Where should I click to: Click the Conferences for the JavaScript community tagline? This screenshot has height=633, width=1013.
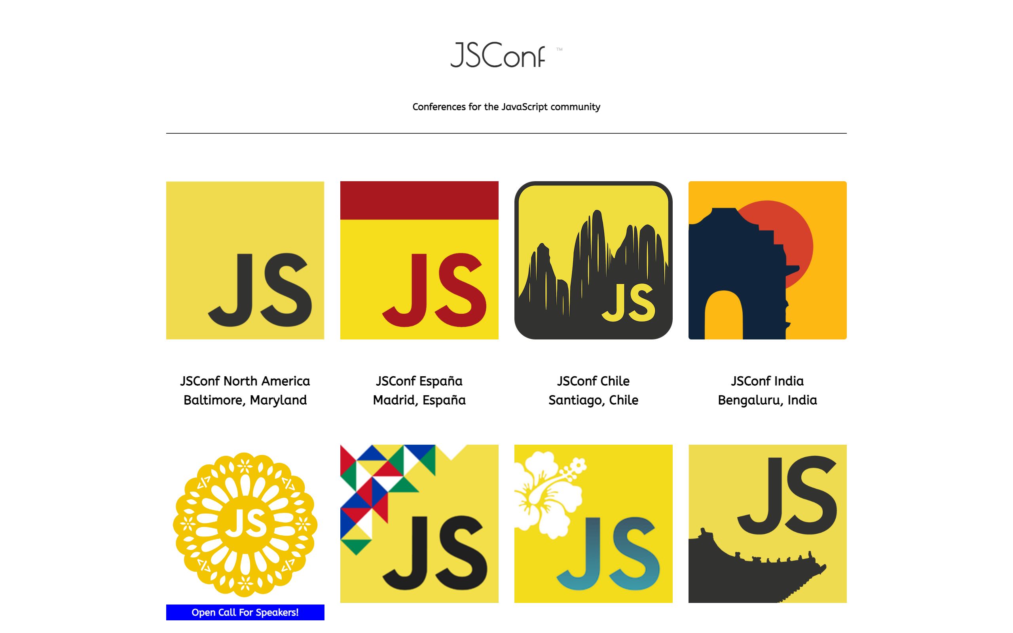coord(506,107)
